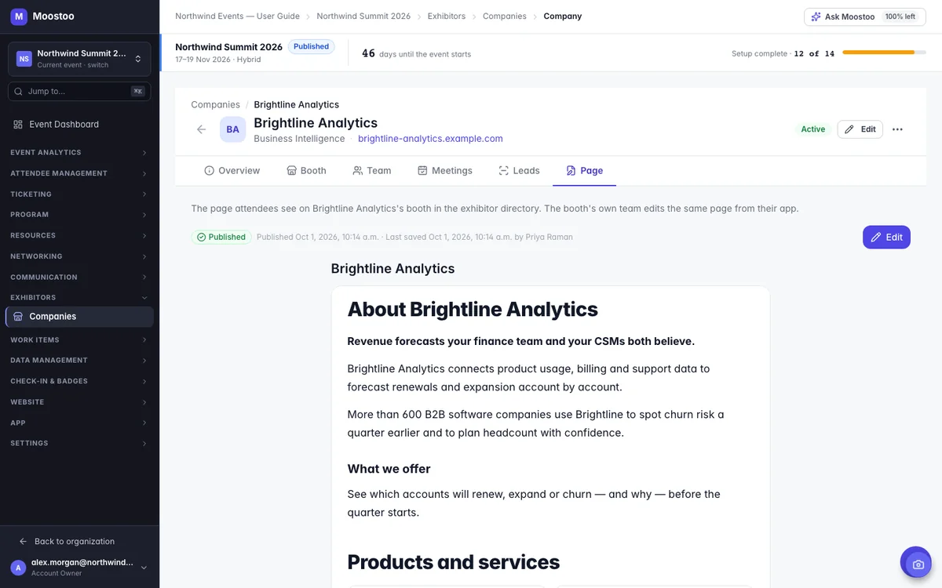Switch to the Team tab

point(372,171)
